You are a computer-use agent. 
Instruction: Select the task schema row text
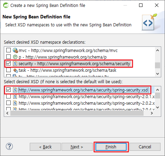pyautogui.click(x=67, y=70)
